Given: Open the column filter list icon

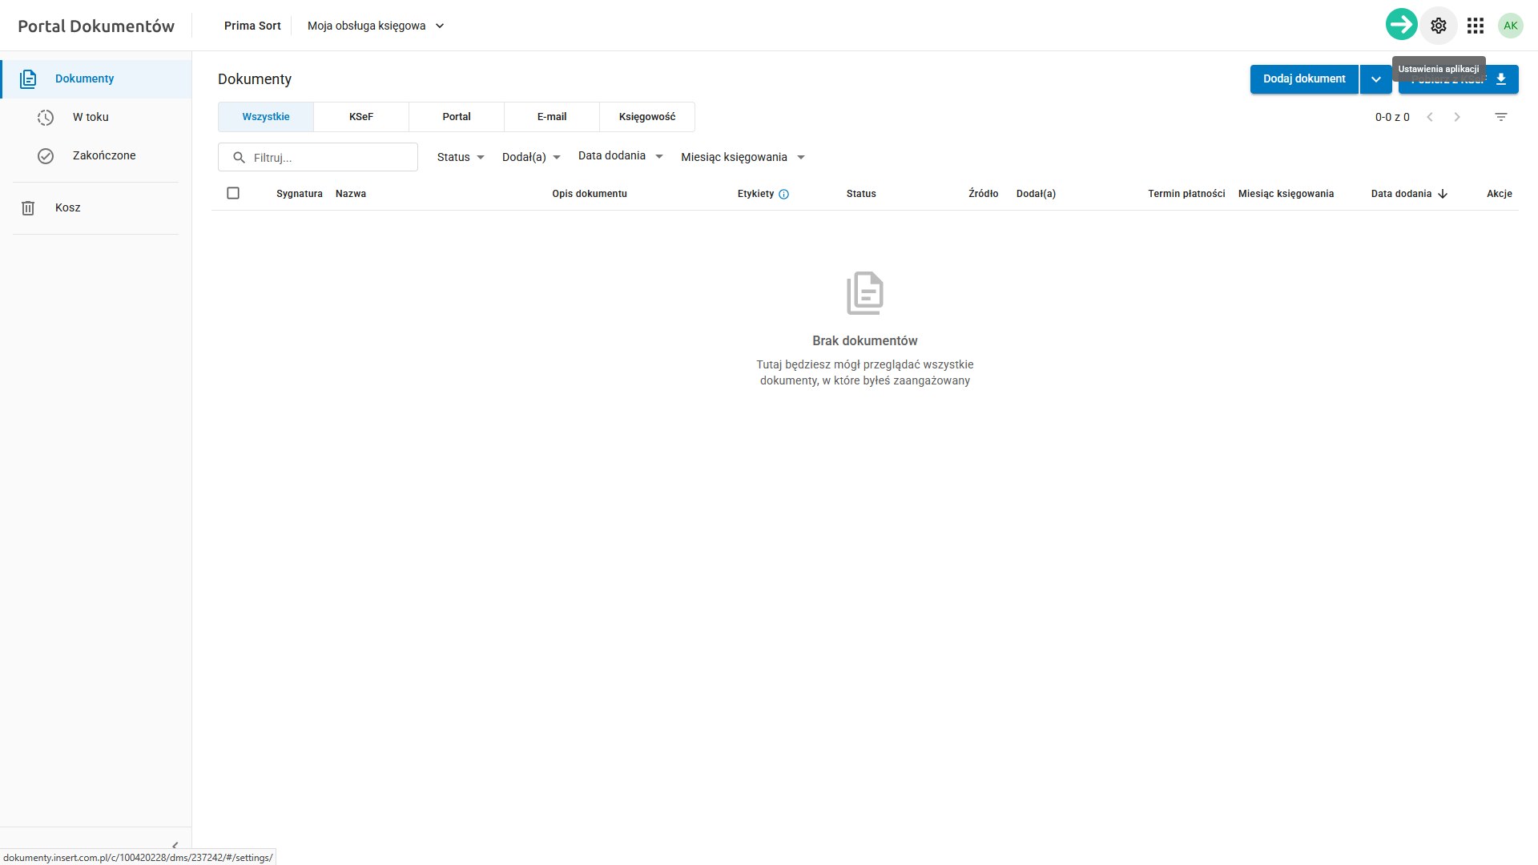Looking at the screenshot, I should point(1501,117).
